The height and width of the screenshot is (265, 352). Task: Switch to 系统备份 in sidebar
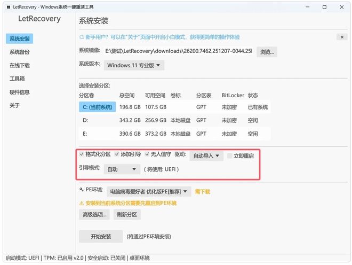pyautogui.click(x=20, y=52)
